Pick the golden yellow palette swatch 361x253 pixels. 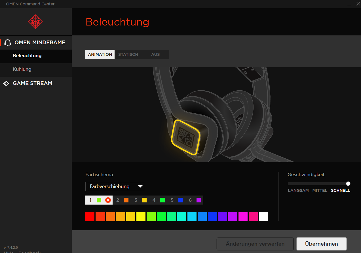click(x=131, y=216)
